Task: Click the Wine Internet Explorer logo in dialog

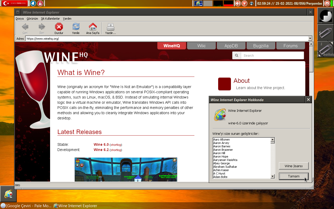Action: [x=220, y=115]
